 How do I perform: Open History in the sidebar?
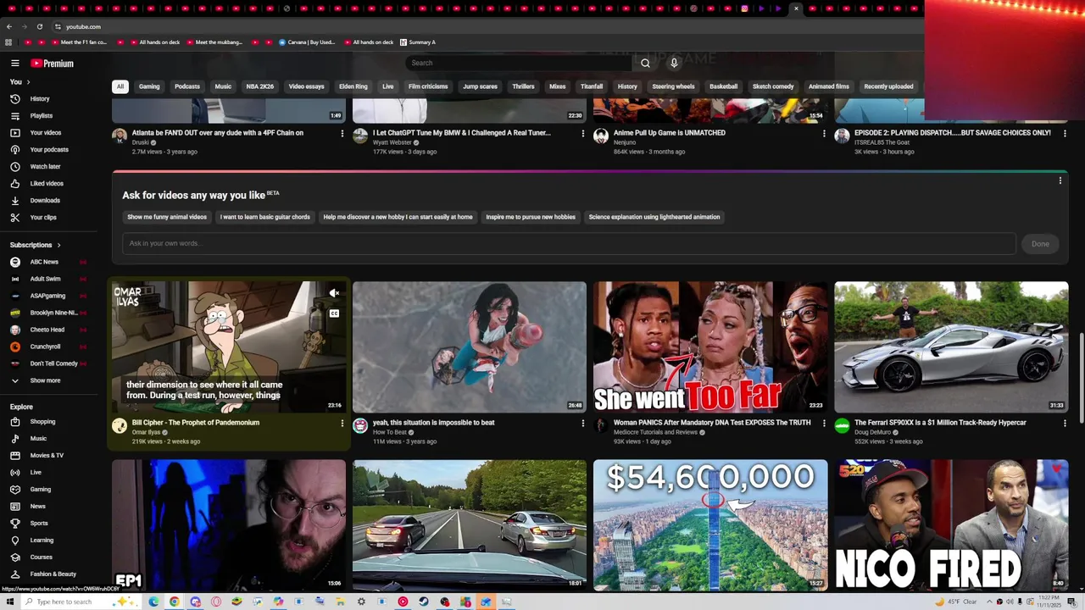pyautogui.click(x=41, y=99)
